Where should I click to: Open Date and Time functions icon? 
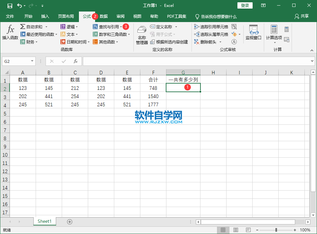[x=63, y=42]
